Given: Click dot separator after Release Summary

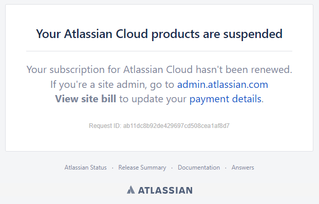Looking at the screenshot, I should point(172,168).
